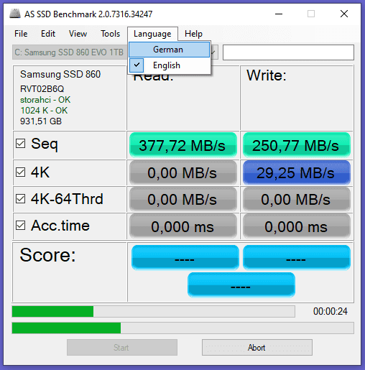The height and width of the screenshot is (370, 365).
Task: Open the Tools menu
Action: tap(110, 34)
